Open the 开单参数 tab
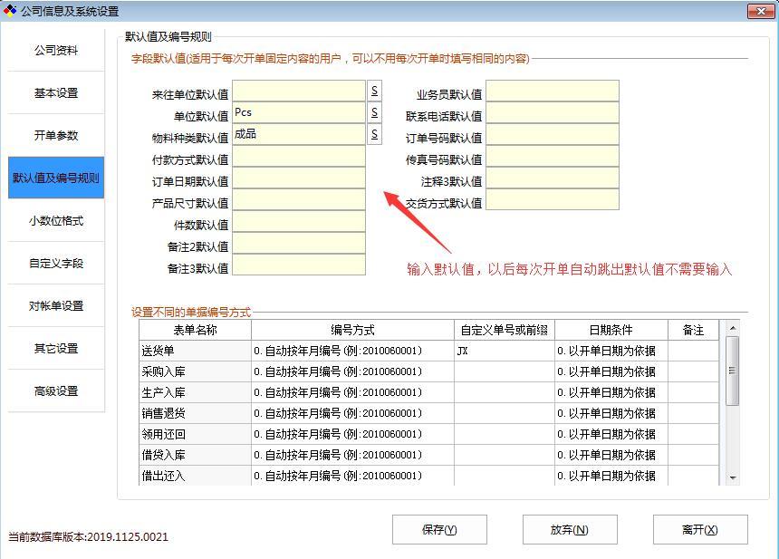The width and height of the screenshot is (779, 559). [x=56, y=135]
